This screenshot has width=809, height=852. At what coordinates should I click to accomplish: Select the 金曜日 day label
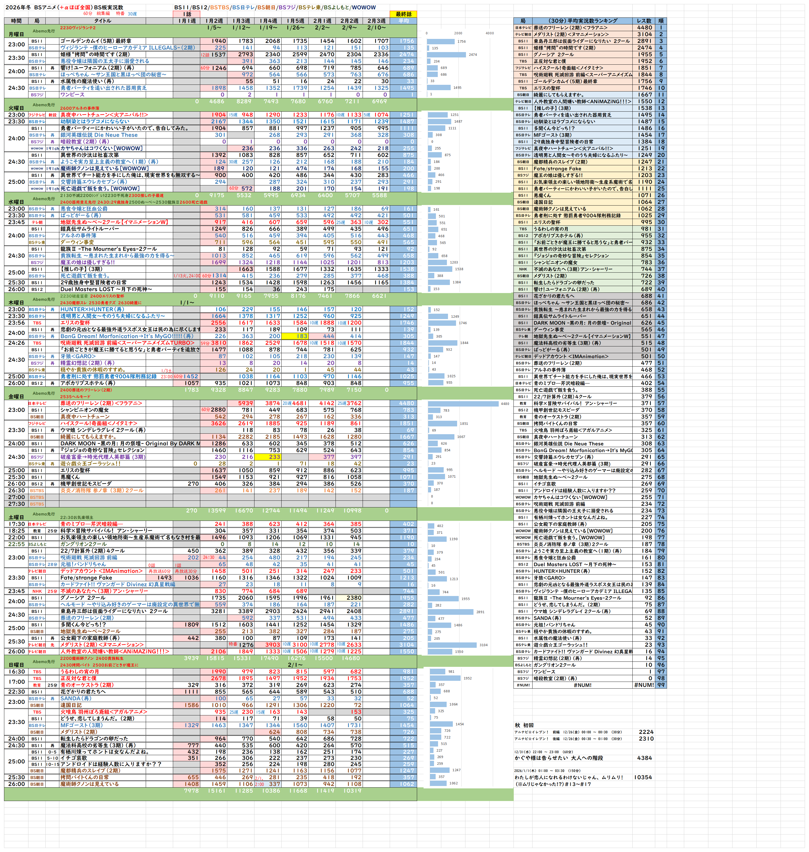[x=16, y=396]
